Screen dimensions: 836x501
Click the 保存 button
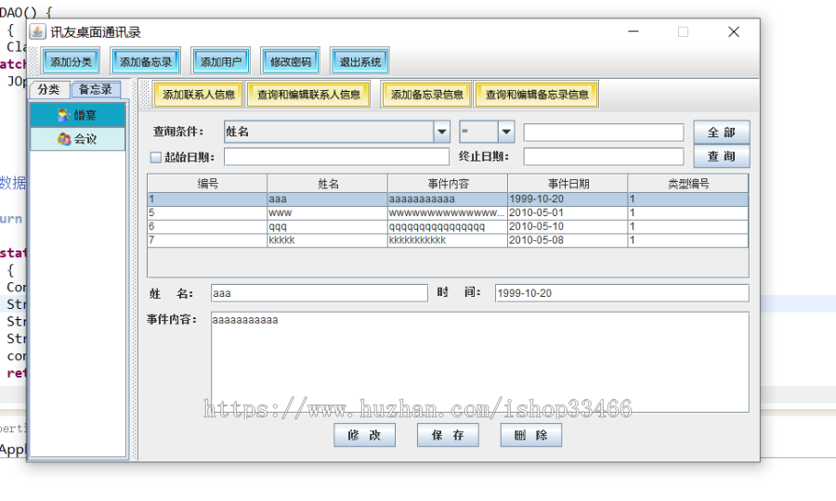click(448, 435)
